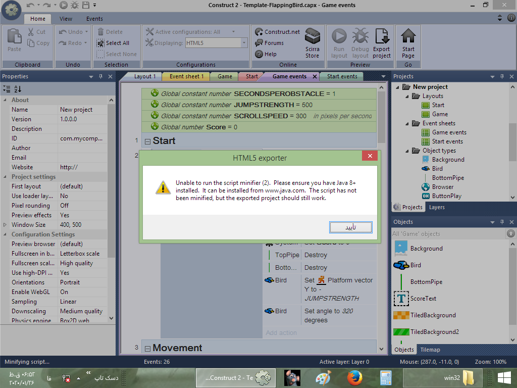517x388 pixels.
Task: Click Select All in Selection group
Action: pyautogui.click(x=113, y=43)
